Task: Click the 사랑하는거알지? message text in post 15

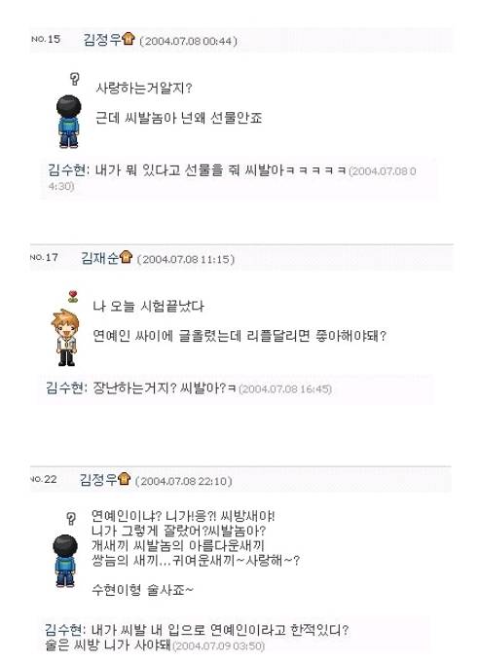Action: coord(144,89)
